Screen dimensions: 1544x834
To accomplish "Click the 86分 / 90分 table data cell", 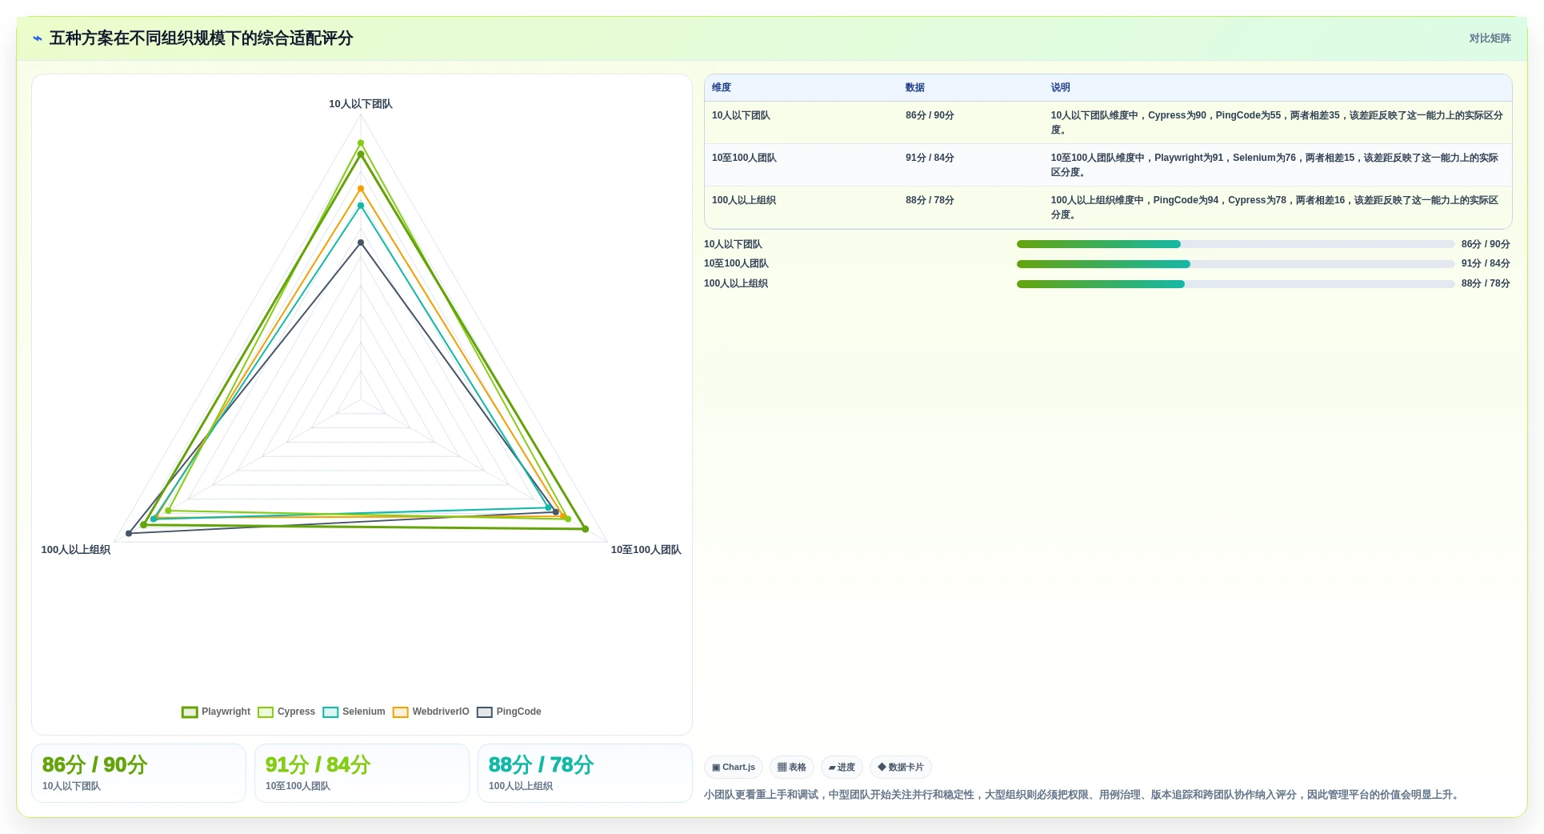I will (x=970, y=122).
